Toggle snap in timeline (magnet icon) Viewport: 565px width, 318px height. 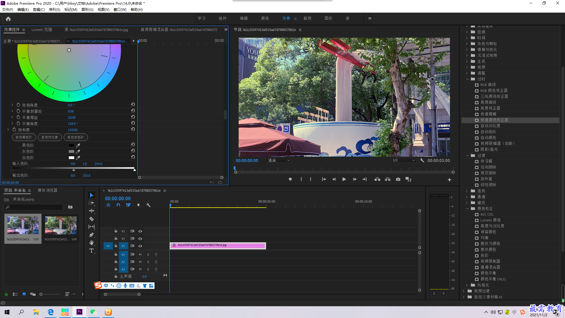[118, 205]
